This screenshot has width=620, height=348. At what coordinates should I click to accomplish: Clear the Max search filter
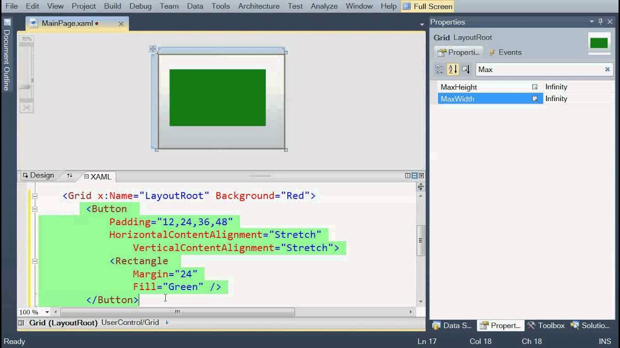click(x=607, y=70)
